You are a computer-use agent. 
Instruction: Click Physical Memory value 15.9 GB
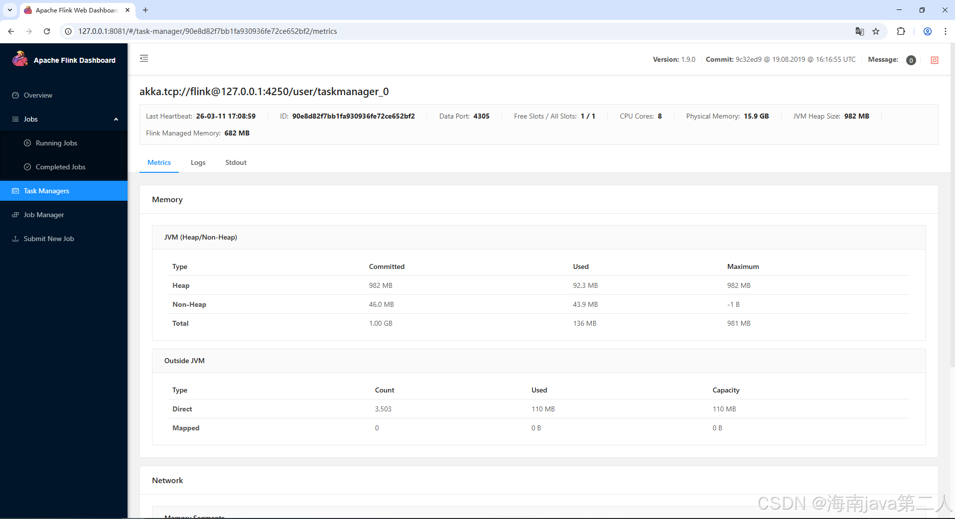click(x=756, y=116)
